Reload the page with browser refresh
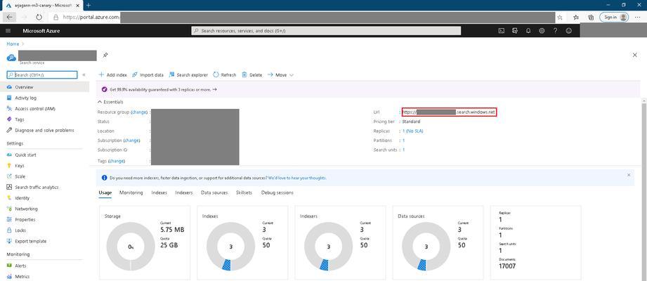 [39, 18]
